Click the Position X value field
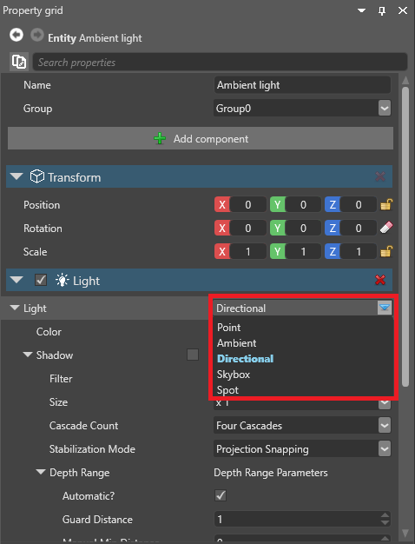This screenshot has width=415, height=544. coord(248,204)
